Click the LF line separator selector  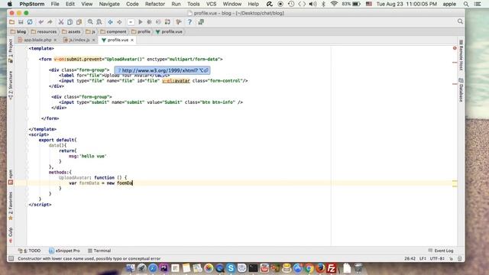423,258
